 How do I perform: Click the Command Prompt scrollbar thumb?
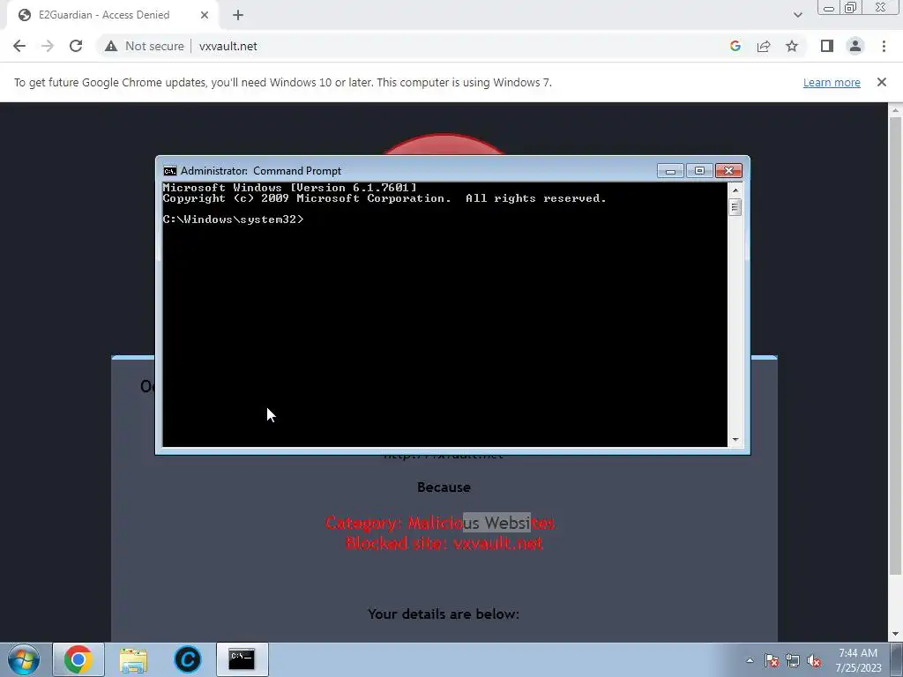coord(735,207)
